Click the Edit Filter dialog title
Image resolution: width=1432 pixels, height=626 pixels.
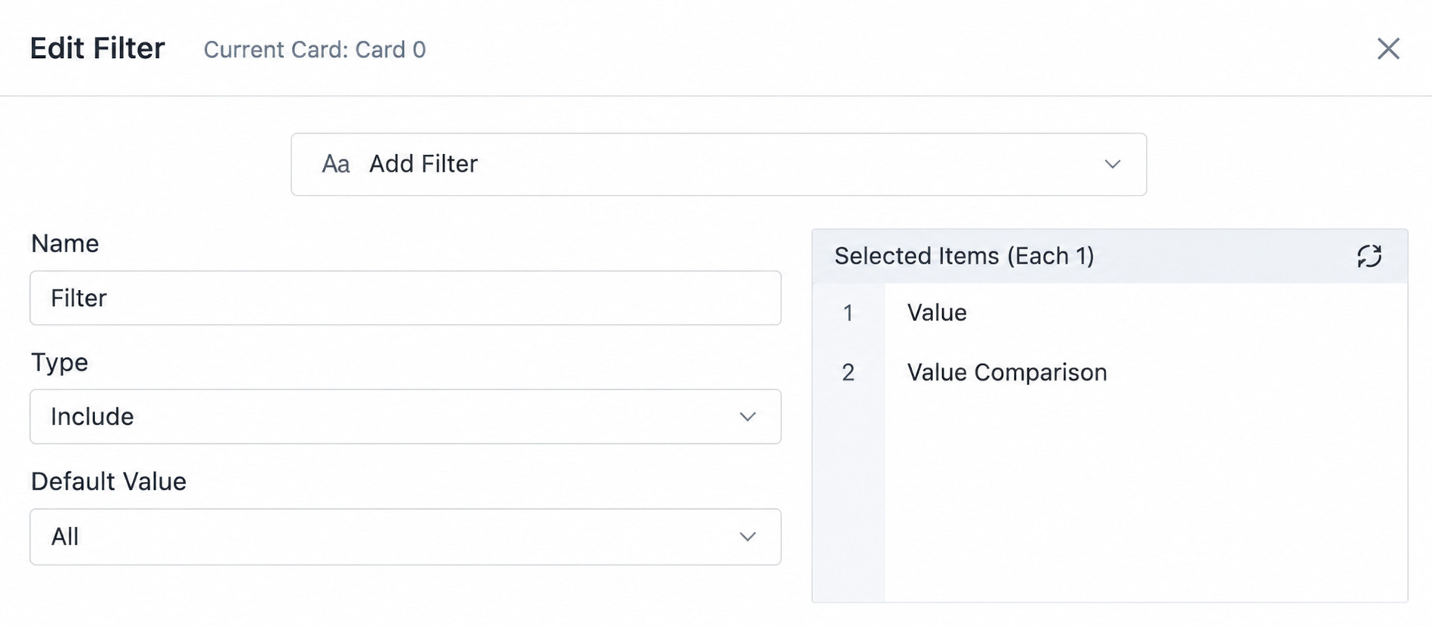coord(97,48)
